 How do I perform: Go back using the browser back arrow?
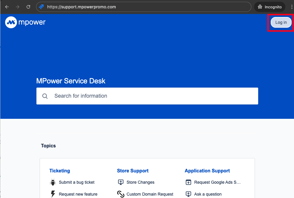(7, 7)
